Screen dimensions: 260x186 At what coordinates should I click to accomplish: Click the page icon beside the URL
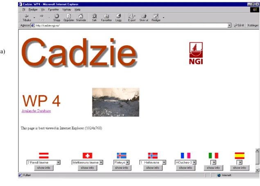tap(33, 25)
